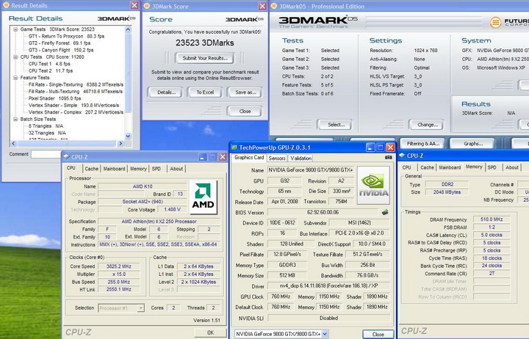Click 3DMark Score window title icon

pyautogui.click(x=147, y=6)
